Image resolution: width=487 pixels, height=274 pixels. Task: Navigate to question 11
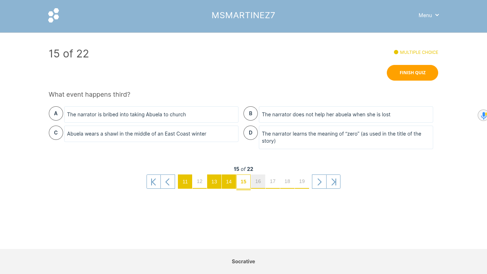point(185,182)
